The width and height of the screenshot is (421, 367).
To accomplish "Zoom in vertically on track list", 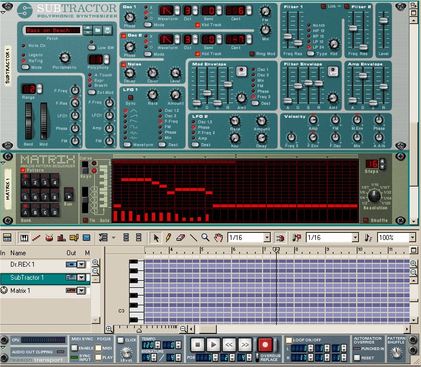I will tap(96, 263).
